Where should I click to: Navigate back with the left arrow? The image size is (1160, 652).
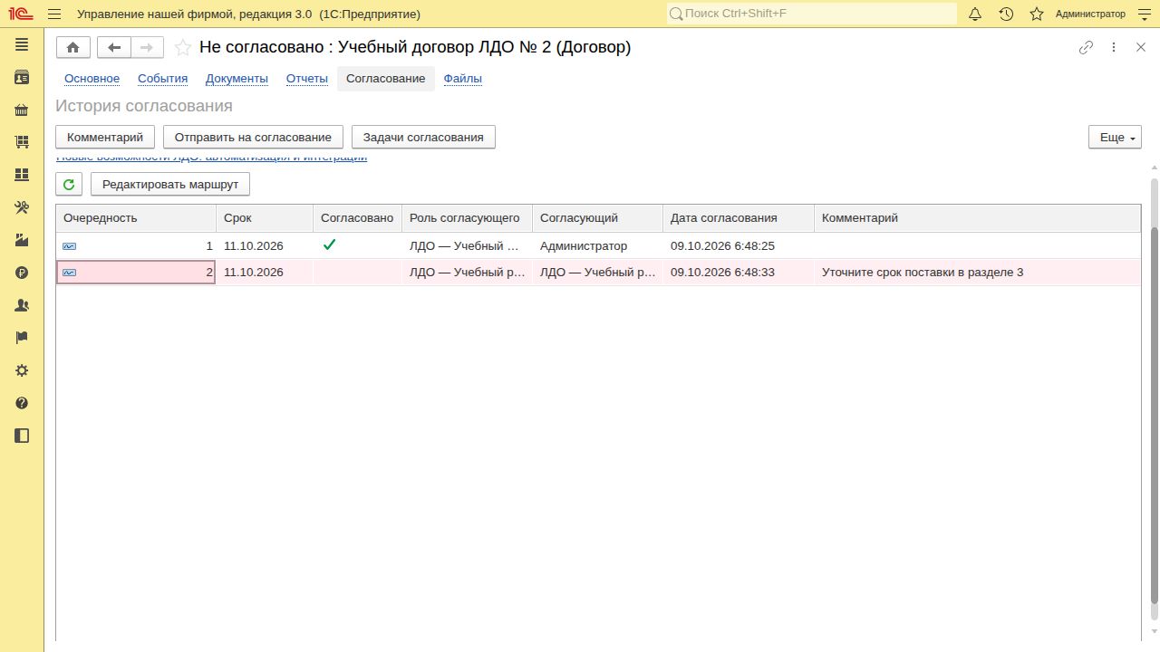(x=114, y=47)
